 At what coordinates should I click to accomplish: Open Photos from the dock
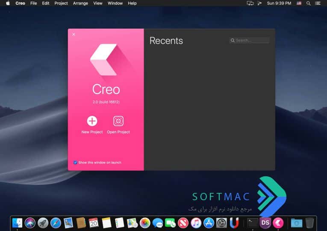coord(145,222)
